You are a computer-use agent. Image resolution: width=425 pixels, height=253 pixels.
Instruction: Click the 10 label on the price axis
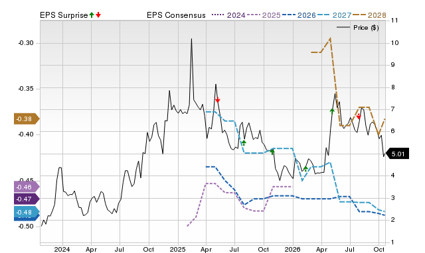pyautogui.click(x=394, y=43)
